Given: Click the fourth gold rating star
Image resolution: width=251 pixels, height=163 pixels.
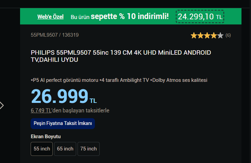Looking at the screenshot, I should (x=214, y=35).
